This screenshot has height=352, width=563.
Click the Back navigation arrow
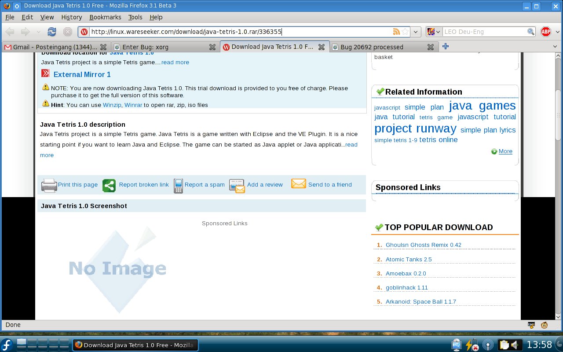[x=10, y=32]
